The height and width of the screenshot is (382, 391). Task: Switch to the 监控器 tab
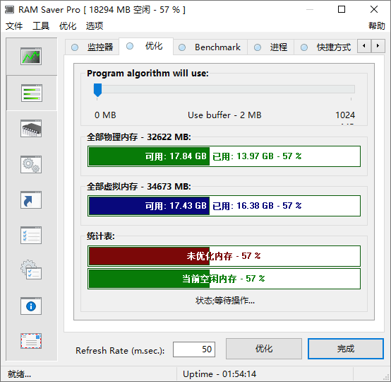(x=92, y=47)
